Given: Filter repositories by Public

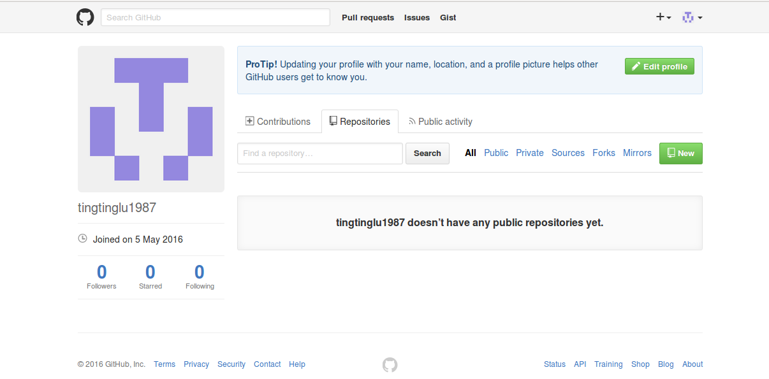Looking at the screenshot, I should [x=496, y=153].
